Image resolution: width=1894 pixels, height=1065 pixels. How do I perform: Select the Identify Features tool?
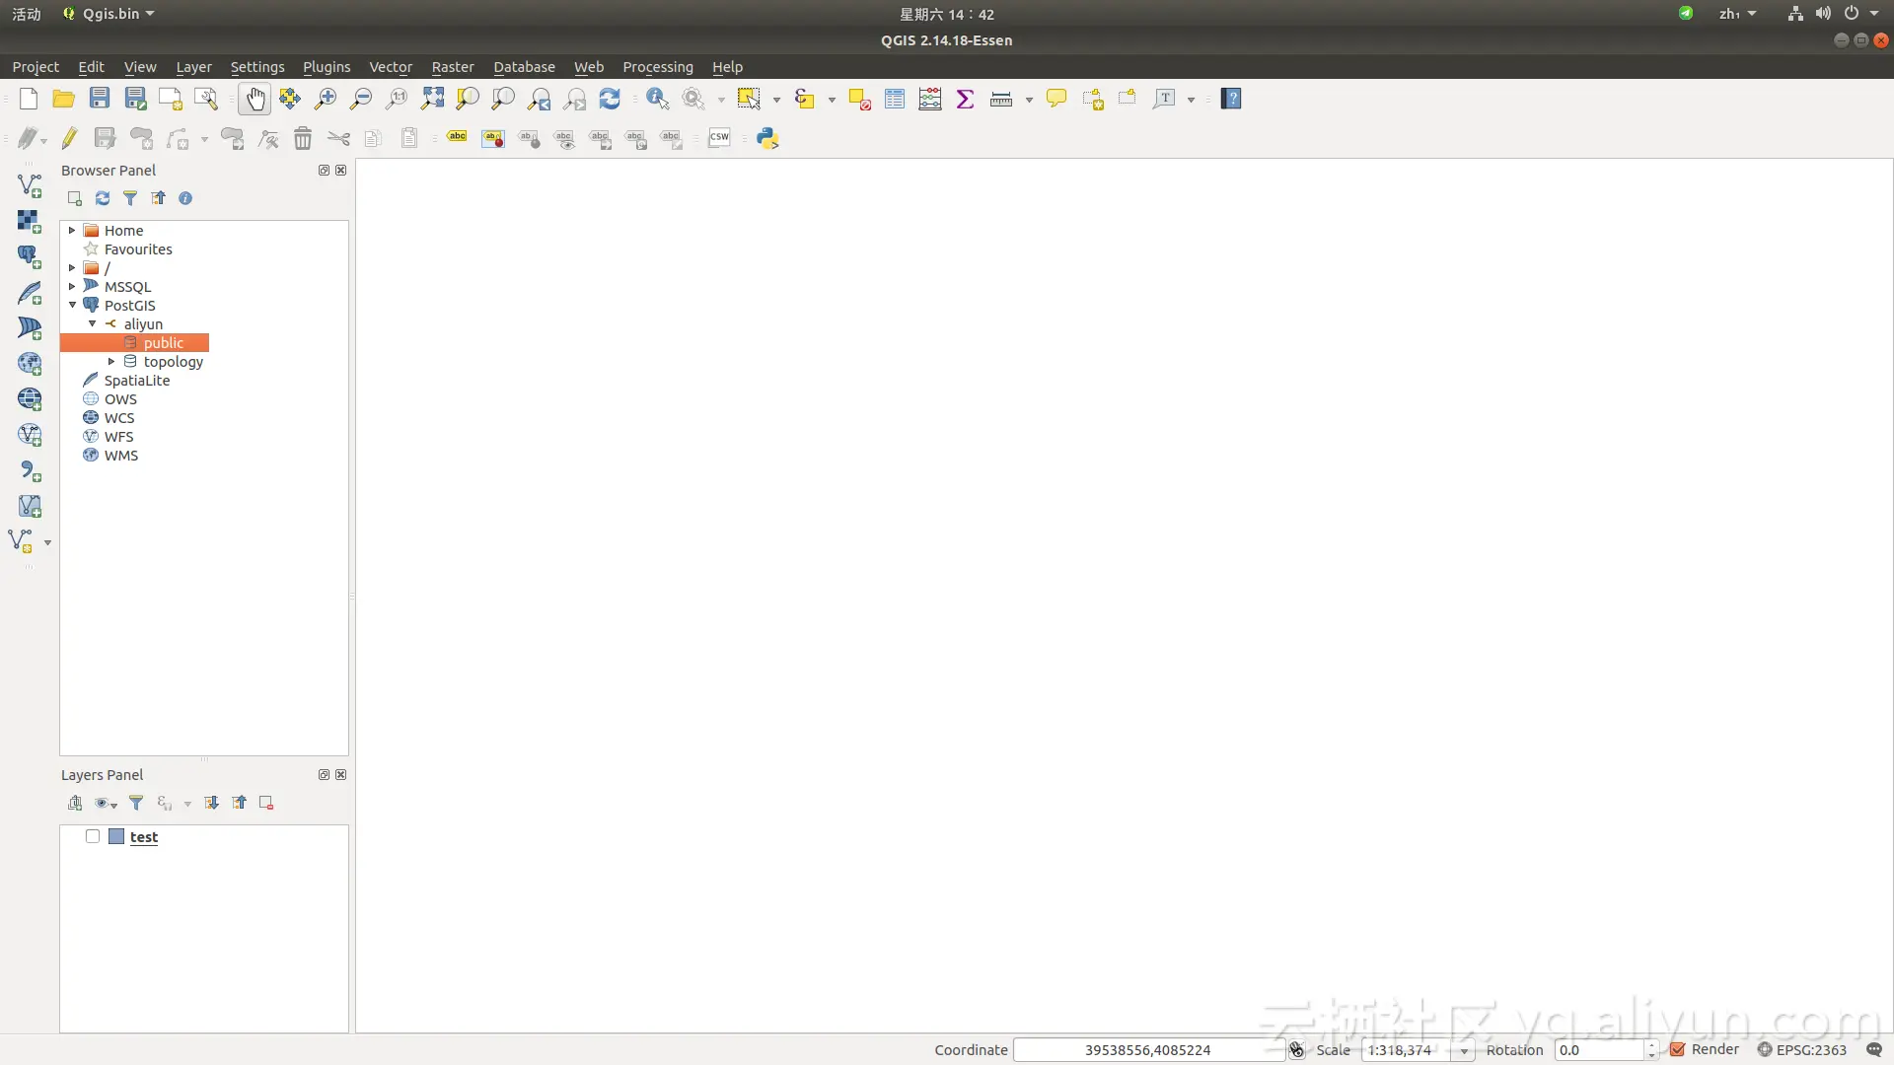click(x=657, y=99)
